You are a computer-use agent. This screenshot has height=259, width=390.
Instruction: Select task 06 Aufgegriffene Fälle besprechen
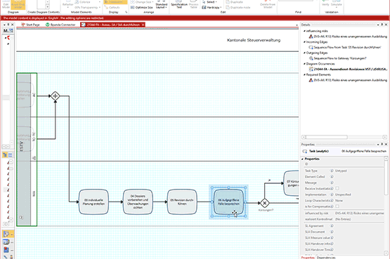click(228, 202)
